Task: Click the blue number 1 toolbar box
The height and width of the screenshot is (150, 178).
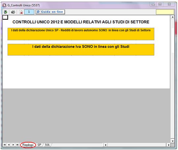Action: tap(29, 12)
